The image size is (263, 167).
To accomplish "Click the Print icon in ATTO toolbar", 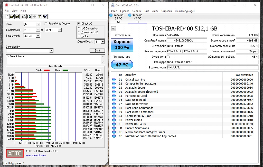I will click(x=24, y=16).
